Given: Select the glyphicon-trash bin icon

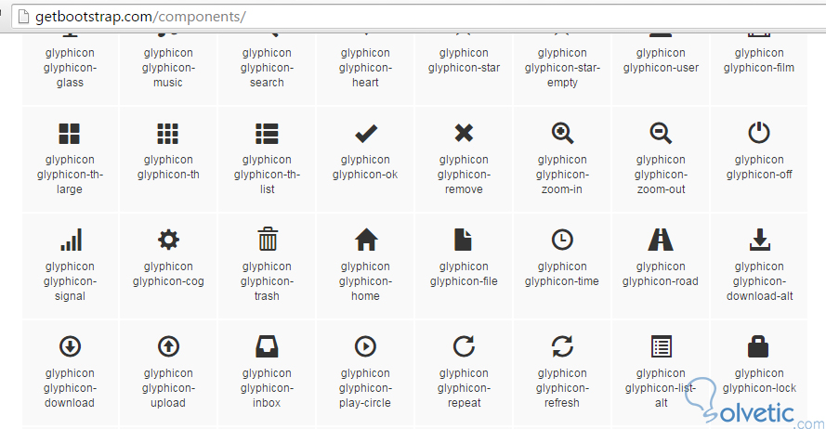Looking at the screenshot, I should [x=267, y=240].
